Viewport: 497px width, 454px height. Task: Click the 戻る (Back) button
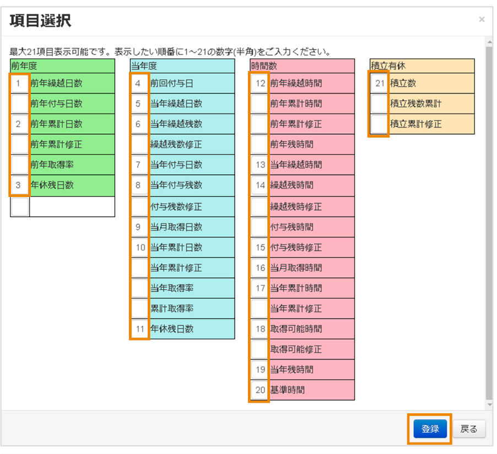pos(469,429)
